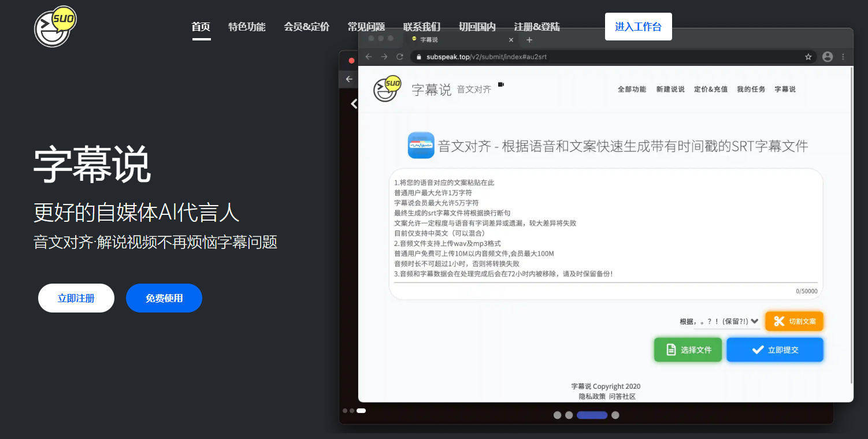Click the browser profile avatar icon
The image size is (868, 439).
click(x=828, y=57)
